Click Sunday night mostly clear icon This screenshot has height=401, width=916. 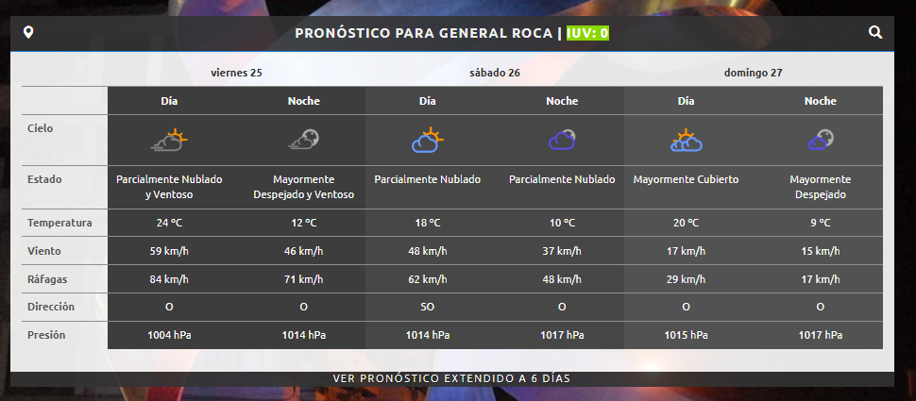tap(820, 141)
